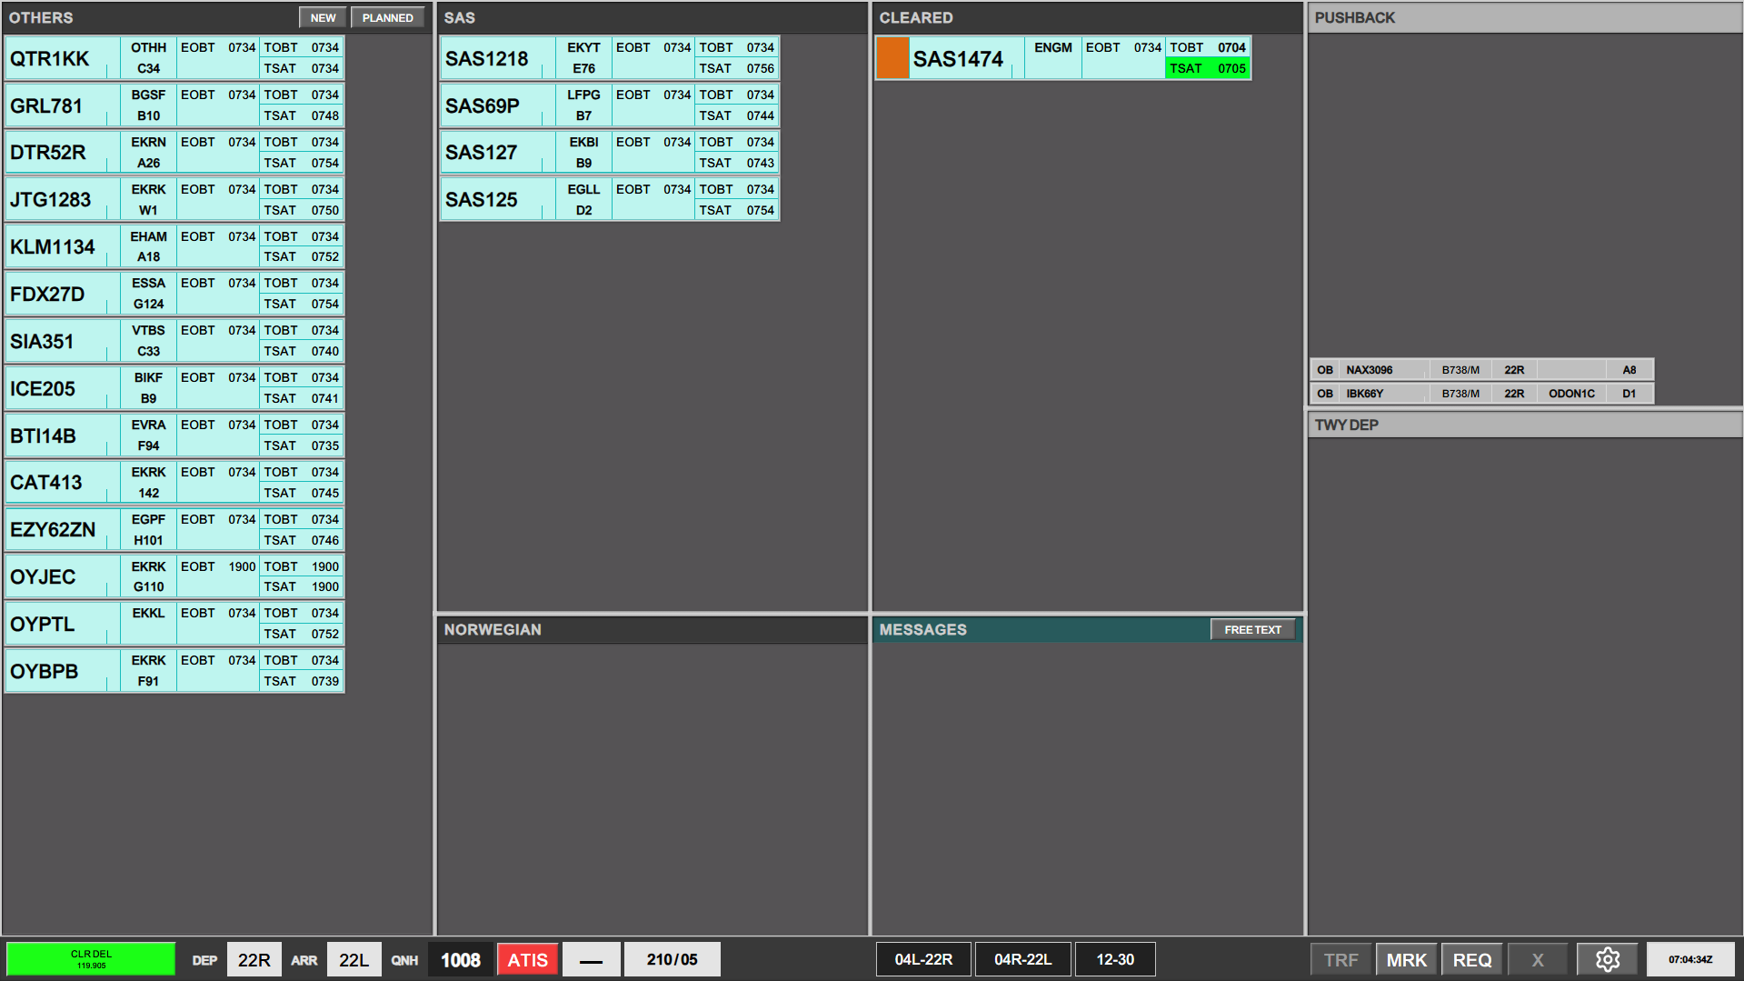The image size is (1744, 981).
Task: Select the KLM1134 callsign
Action: [53, 246]
